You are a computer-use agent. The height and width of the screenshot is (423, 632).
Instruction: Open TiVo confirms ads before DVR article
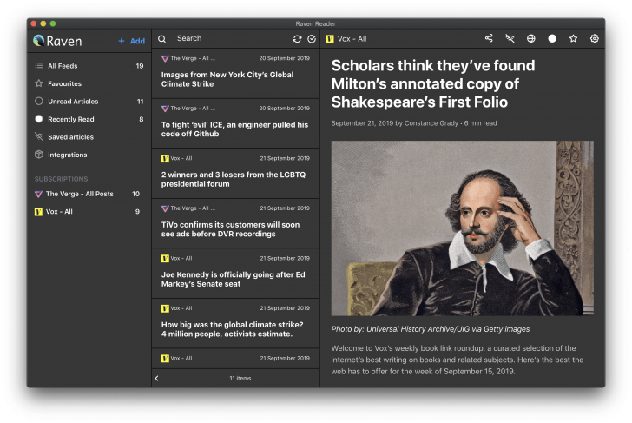236,224
